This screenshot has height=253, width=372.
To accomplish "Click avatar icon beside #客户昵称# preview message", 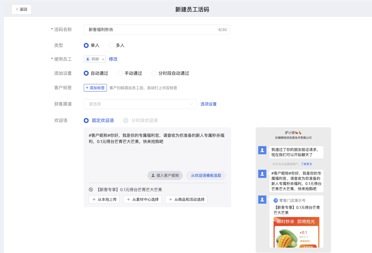I will click(x=262, y=174).
